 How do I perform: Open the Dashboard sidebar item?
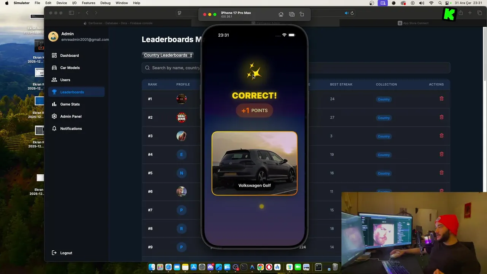click(x=76, y=56)
